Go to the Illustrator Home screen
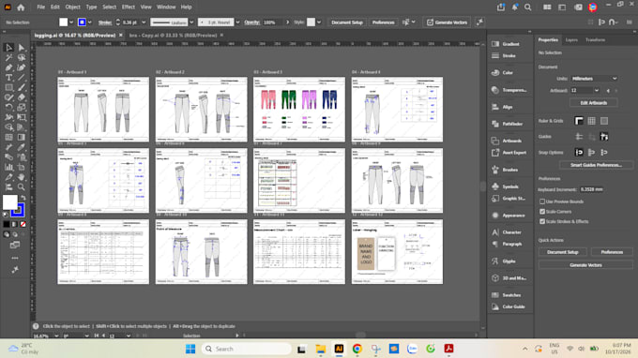638x358 pixels. pos(21,7)
